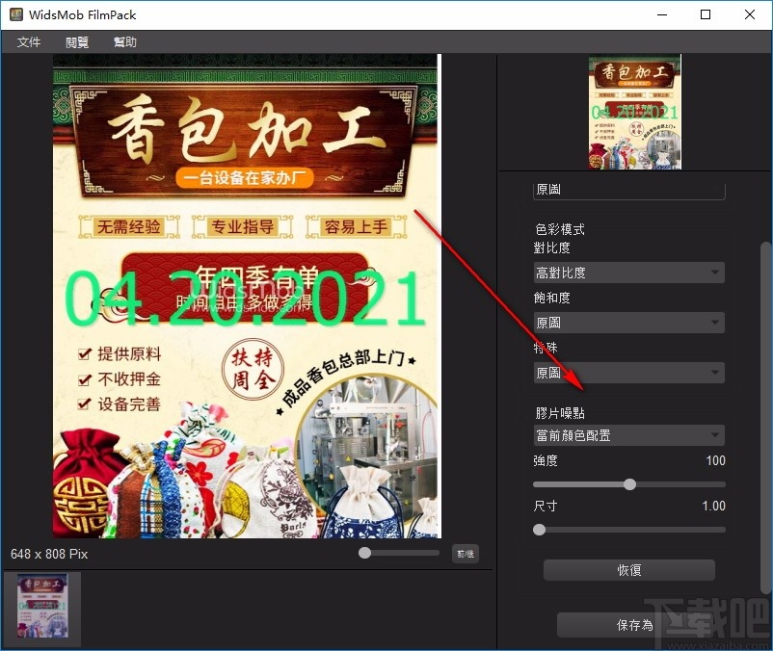Open the 文件 menu
The width and height of the screenshot is (773, 651).
(x=28, y=41)
